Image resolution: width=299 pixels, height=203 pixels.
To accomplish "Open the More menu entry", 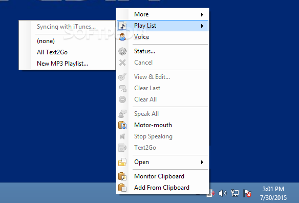I will [162, 14].
